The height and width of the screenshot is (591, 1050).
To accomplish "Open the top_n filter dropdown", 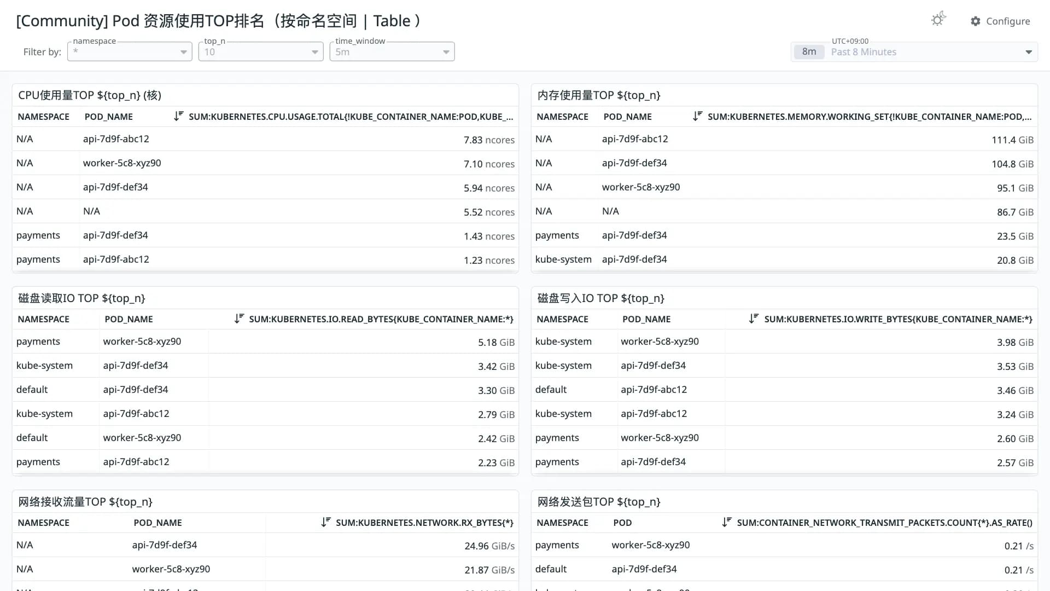I will (261, 52).
